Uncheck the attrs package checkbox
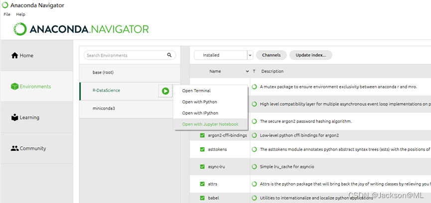 pyautogui.click(x=202, y=184)
